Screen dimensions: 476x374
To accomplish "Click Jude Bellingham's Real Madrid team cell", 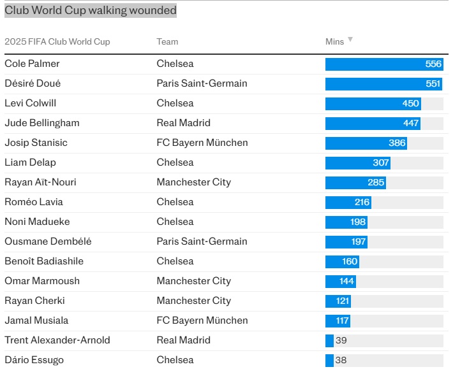I will [x=183, y=123].
